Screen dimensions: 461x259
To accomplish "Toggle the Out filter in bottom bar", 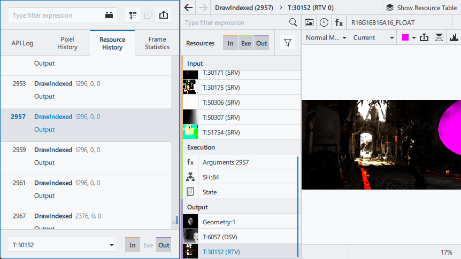I will point(164,245).
